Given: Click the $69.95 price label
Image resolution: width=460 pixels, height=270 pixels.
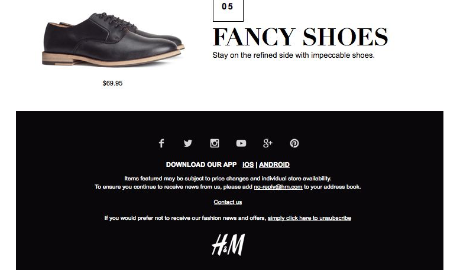Looking at the screenshot, I should 112,83.
